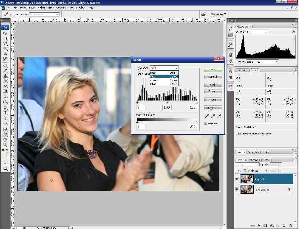
Task: Pick the white point eyedropper in Levels
Action: [x=219, y=116]
